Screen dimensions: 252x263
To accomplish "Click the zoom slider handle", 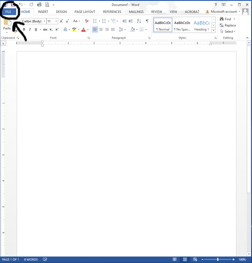I will (x=218, y=259).
